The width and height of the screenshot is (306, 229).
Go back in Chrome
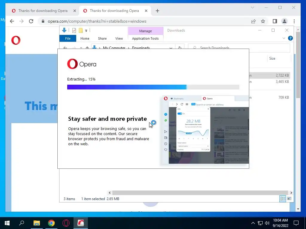12,21
